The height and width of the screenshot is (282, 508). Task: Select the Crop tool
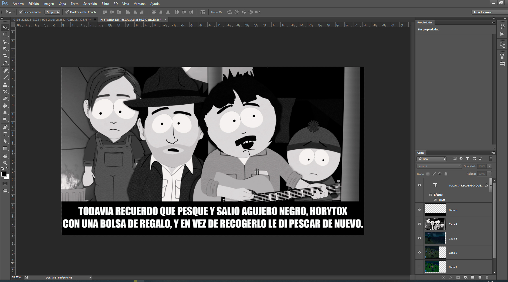click(x=5, y=56)
